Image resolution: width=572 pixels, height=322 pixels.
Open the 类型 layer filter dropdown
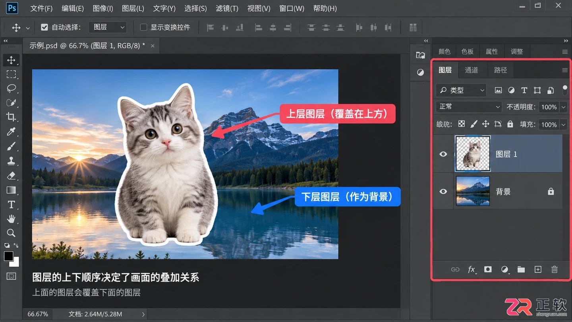(461, 90)
